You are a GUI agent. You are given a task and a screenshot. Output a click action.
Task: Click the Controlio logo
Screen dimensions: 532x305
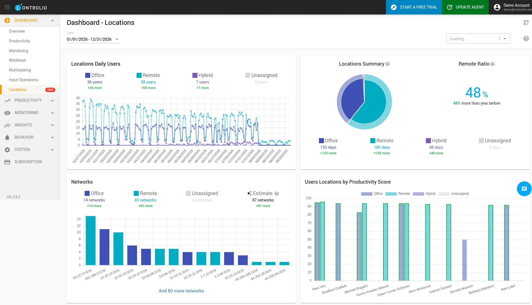[x=31, y=8]
